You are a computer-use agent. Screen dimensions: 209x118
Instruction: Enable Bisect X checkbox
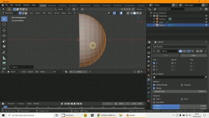172,63
